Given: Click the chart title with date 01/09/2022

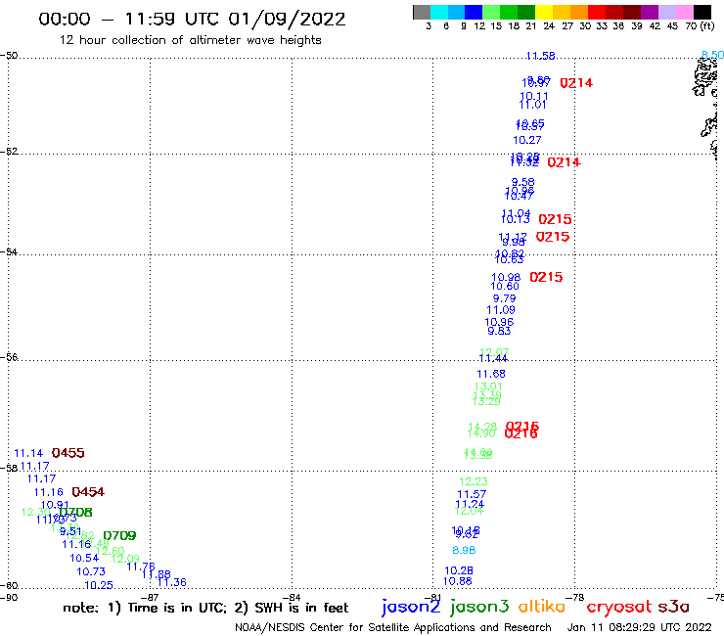Looking at the screenshot, I should pyautogui.click(x=192, y=19).
